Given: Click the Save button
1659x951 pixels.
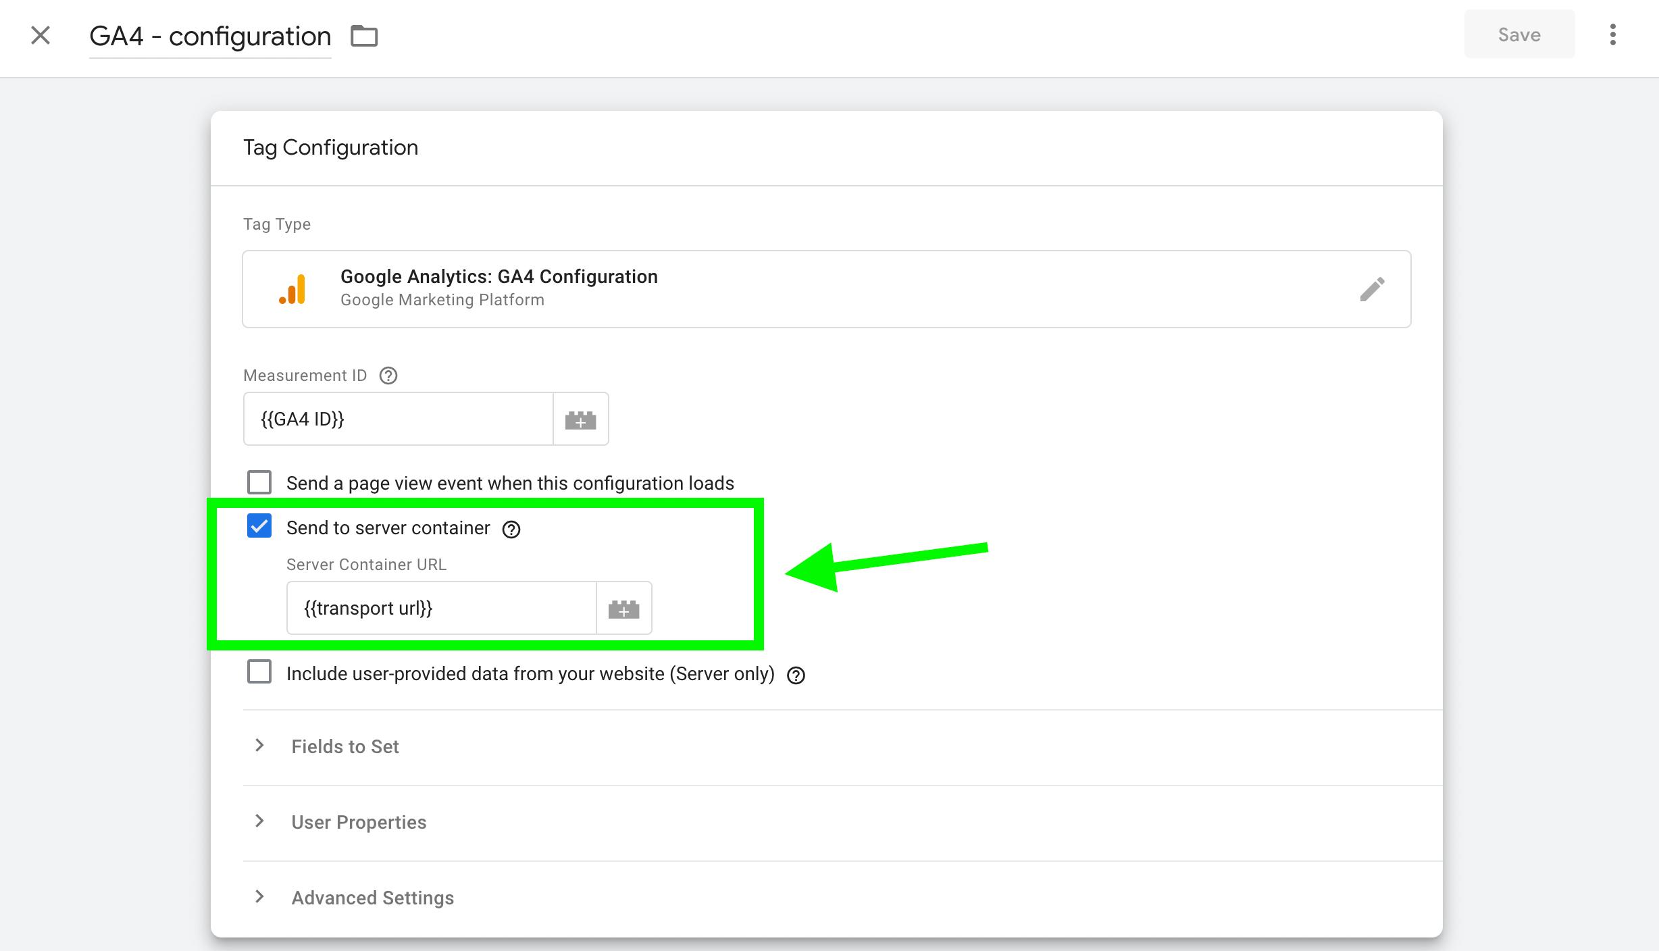Looking at the screenshot, I should (x=1519, y=34).
